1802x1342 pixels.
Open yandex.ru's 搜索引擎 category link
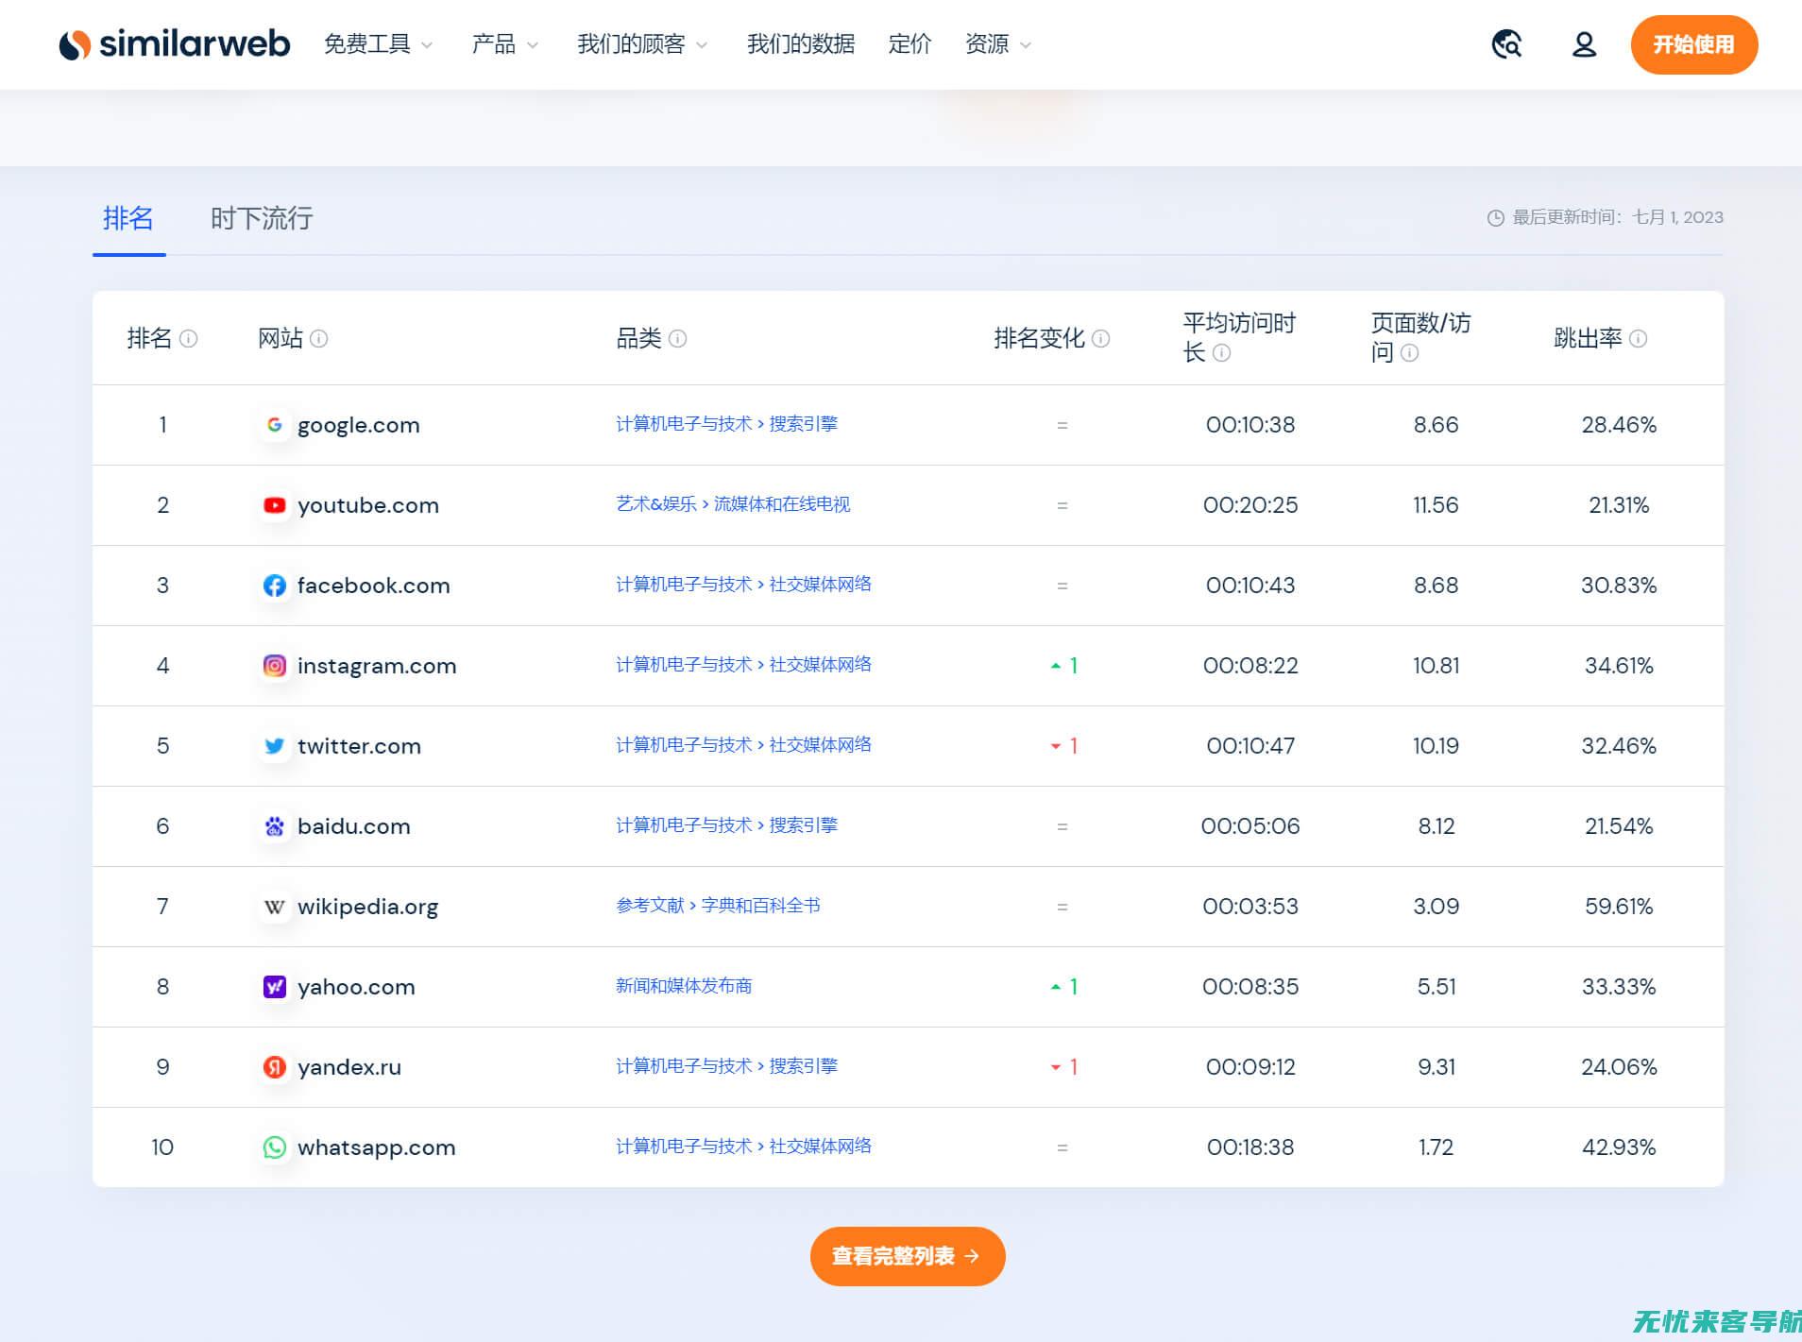click(726, 1066)
